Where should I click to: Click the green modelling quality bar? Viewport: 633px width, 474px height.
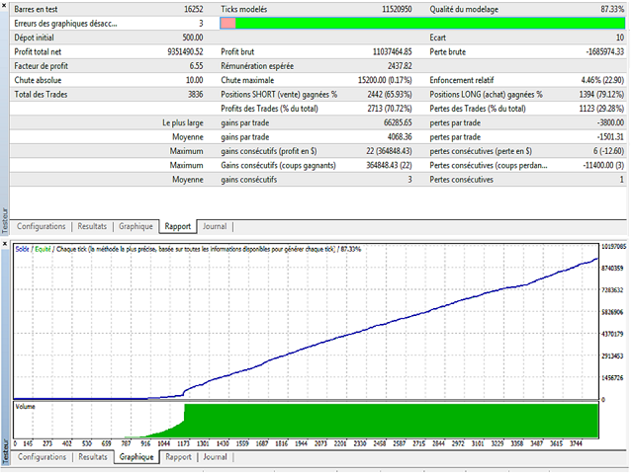[x=430, y=24]
